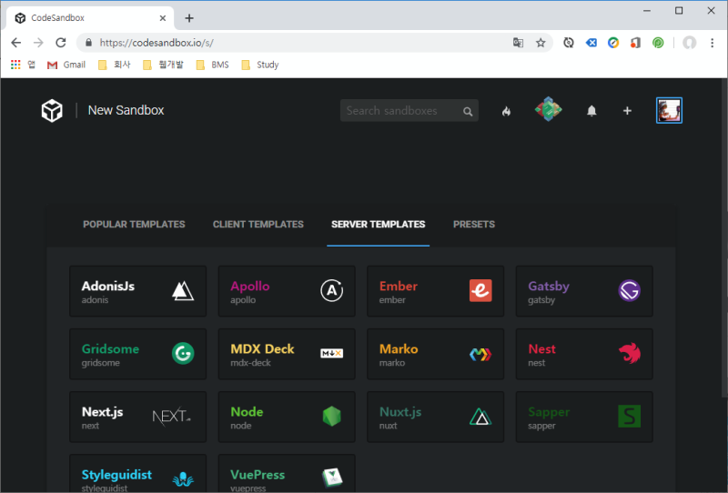
Task: Choose the Ember template card
Action: coord(436,291)
